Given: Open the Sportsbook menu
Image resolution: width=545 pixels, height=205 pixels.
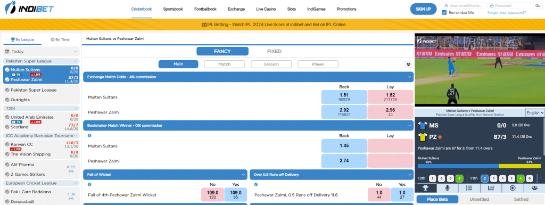Looking at the screenshot, I should point(173,10).
